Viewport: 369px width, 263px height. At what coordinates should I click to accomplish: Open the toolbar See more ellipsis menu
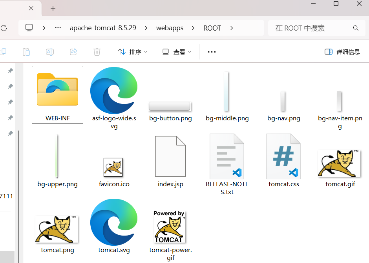click(212, 52)
